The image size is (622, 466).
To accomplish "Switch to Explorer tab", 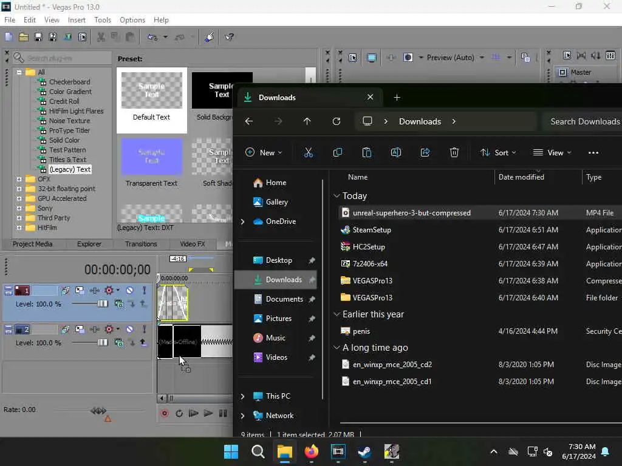I will tap(89, 244).
